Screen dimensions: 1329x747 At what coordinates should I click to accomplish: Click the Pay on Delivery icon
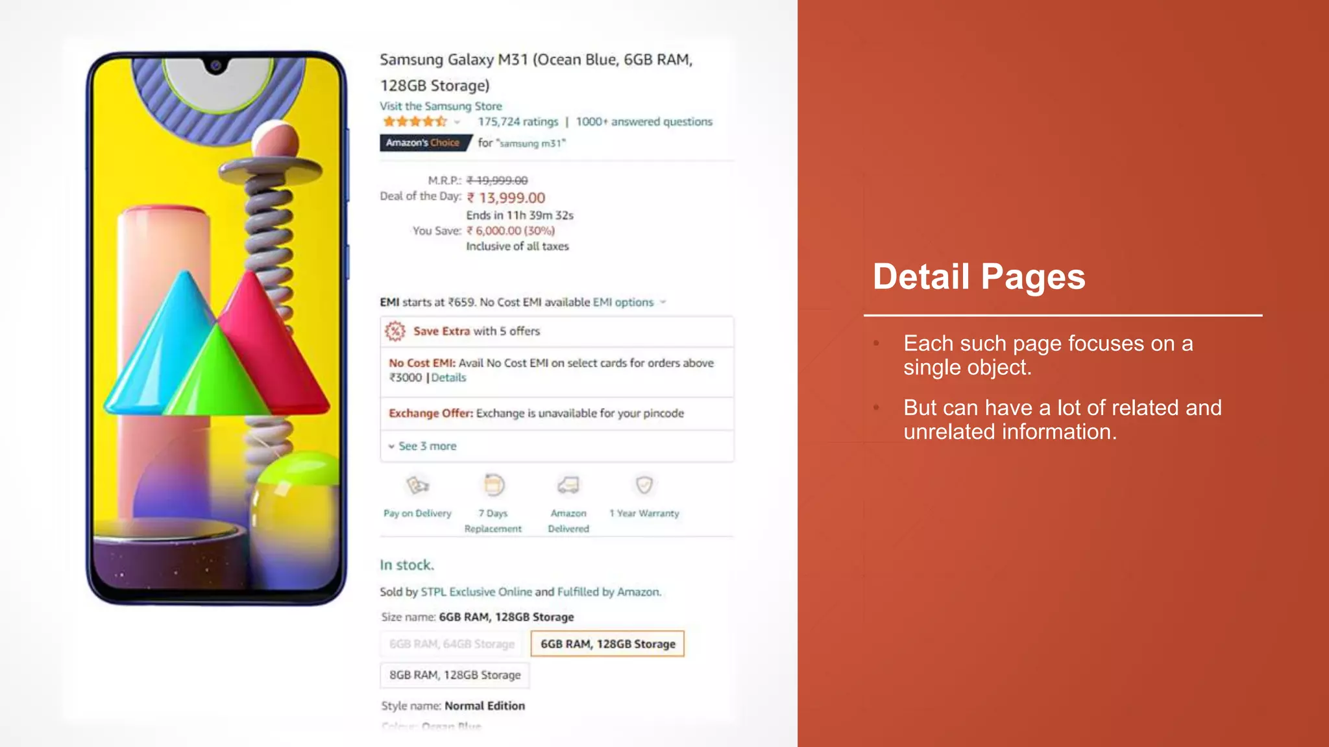tap(418, 485)
